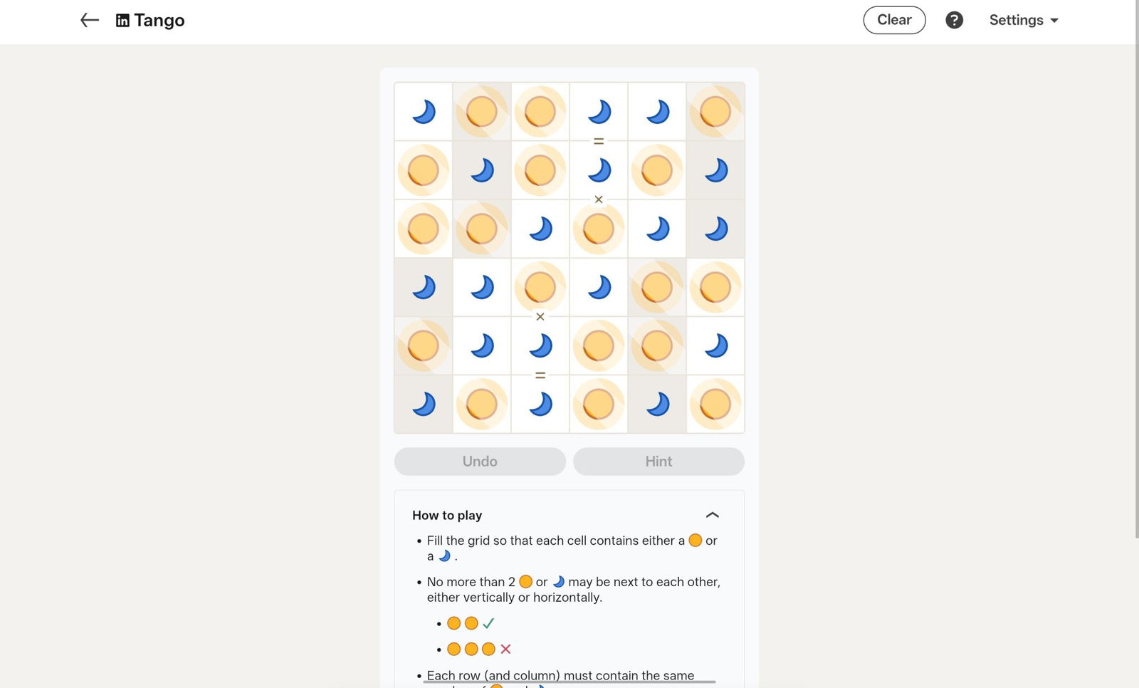Click the sun in the grid's bottom-right corner
Screen dimensions: 1139x688
[x=715, y=405]
